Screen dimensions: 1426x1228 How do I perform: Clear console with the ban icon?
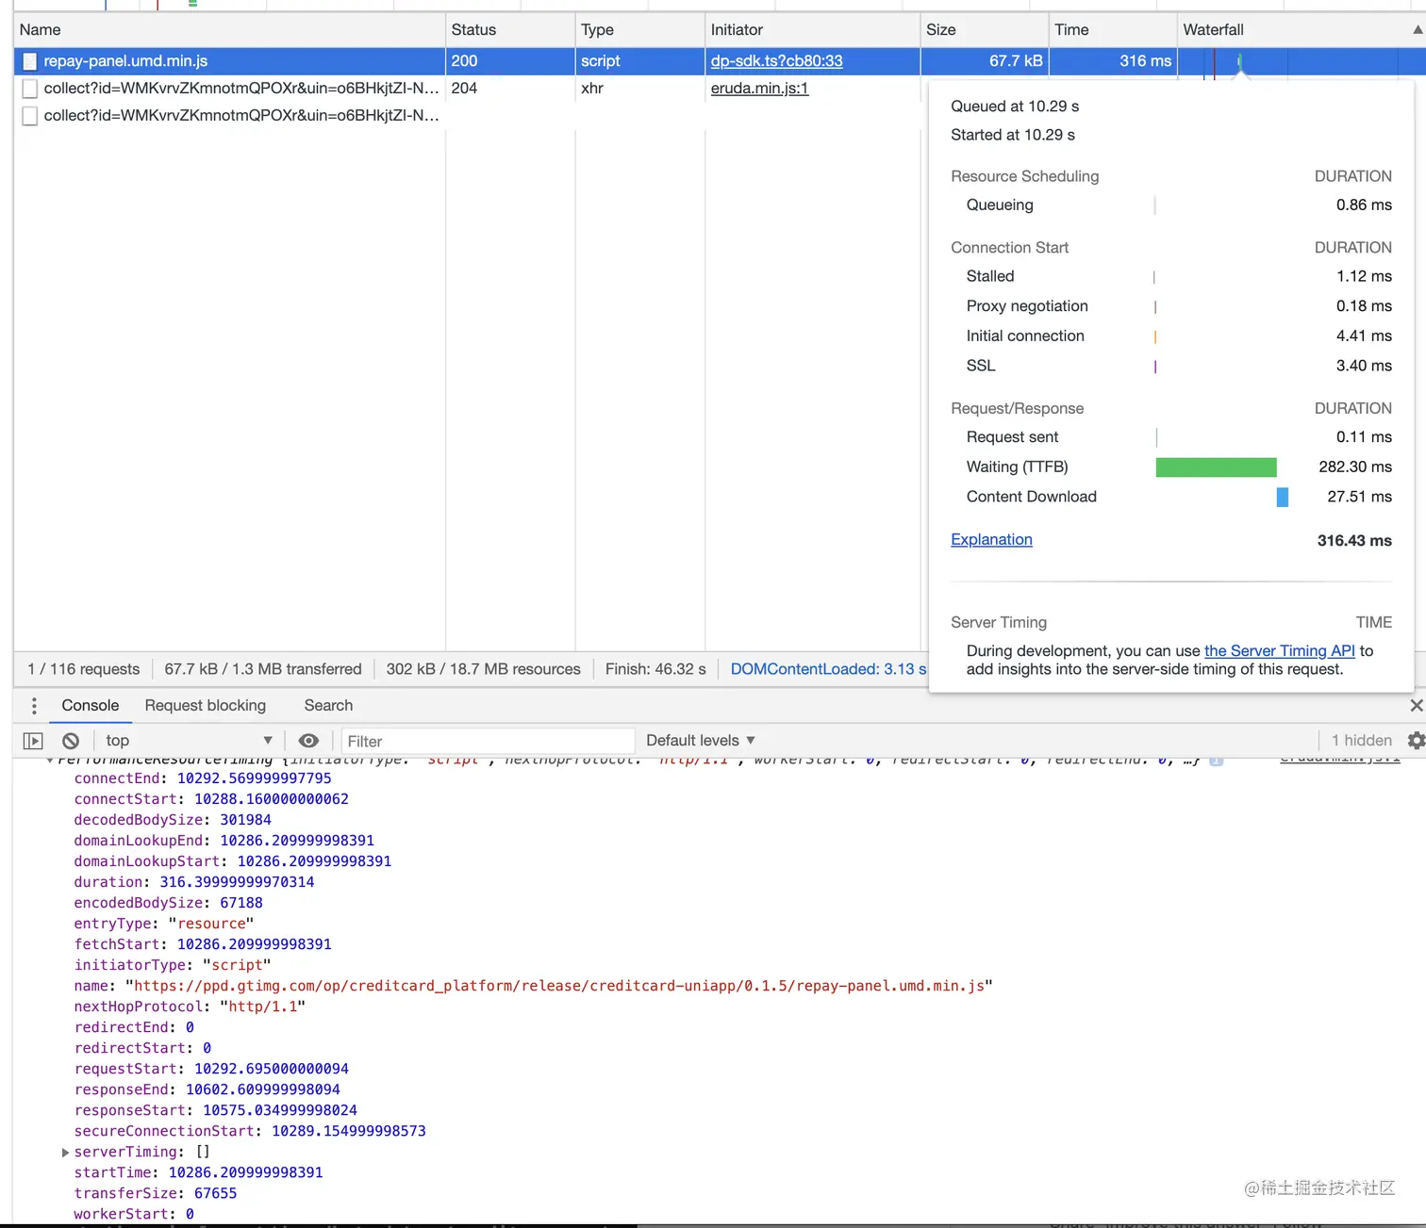pos(71,741)
